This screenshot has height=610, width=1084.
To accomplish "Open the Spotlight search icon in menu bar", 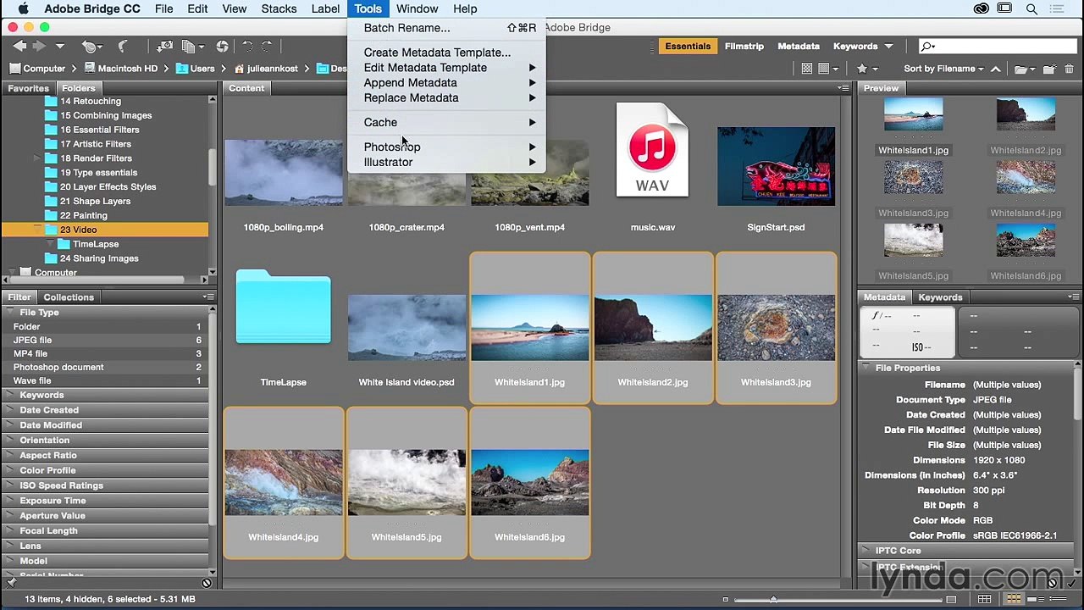I will coord(1031,8).
